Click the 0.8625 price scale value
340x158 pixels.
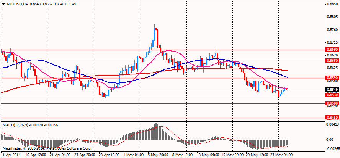[332, 68]
